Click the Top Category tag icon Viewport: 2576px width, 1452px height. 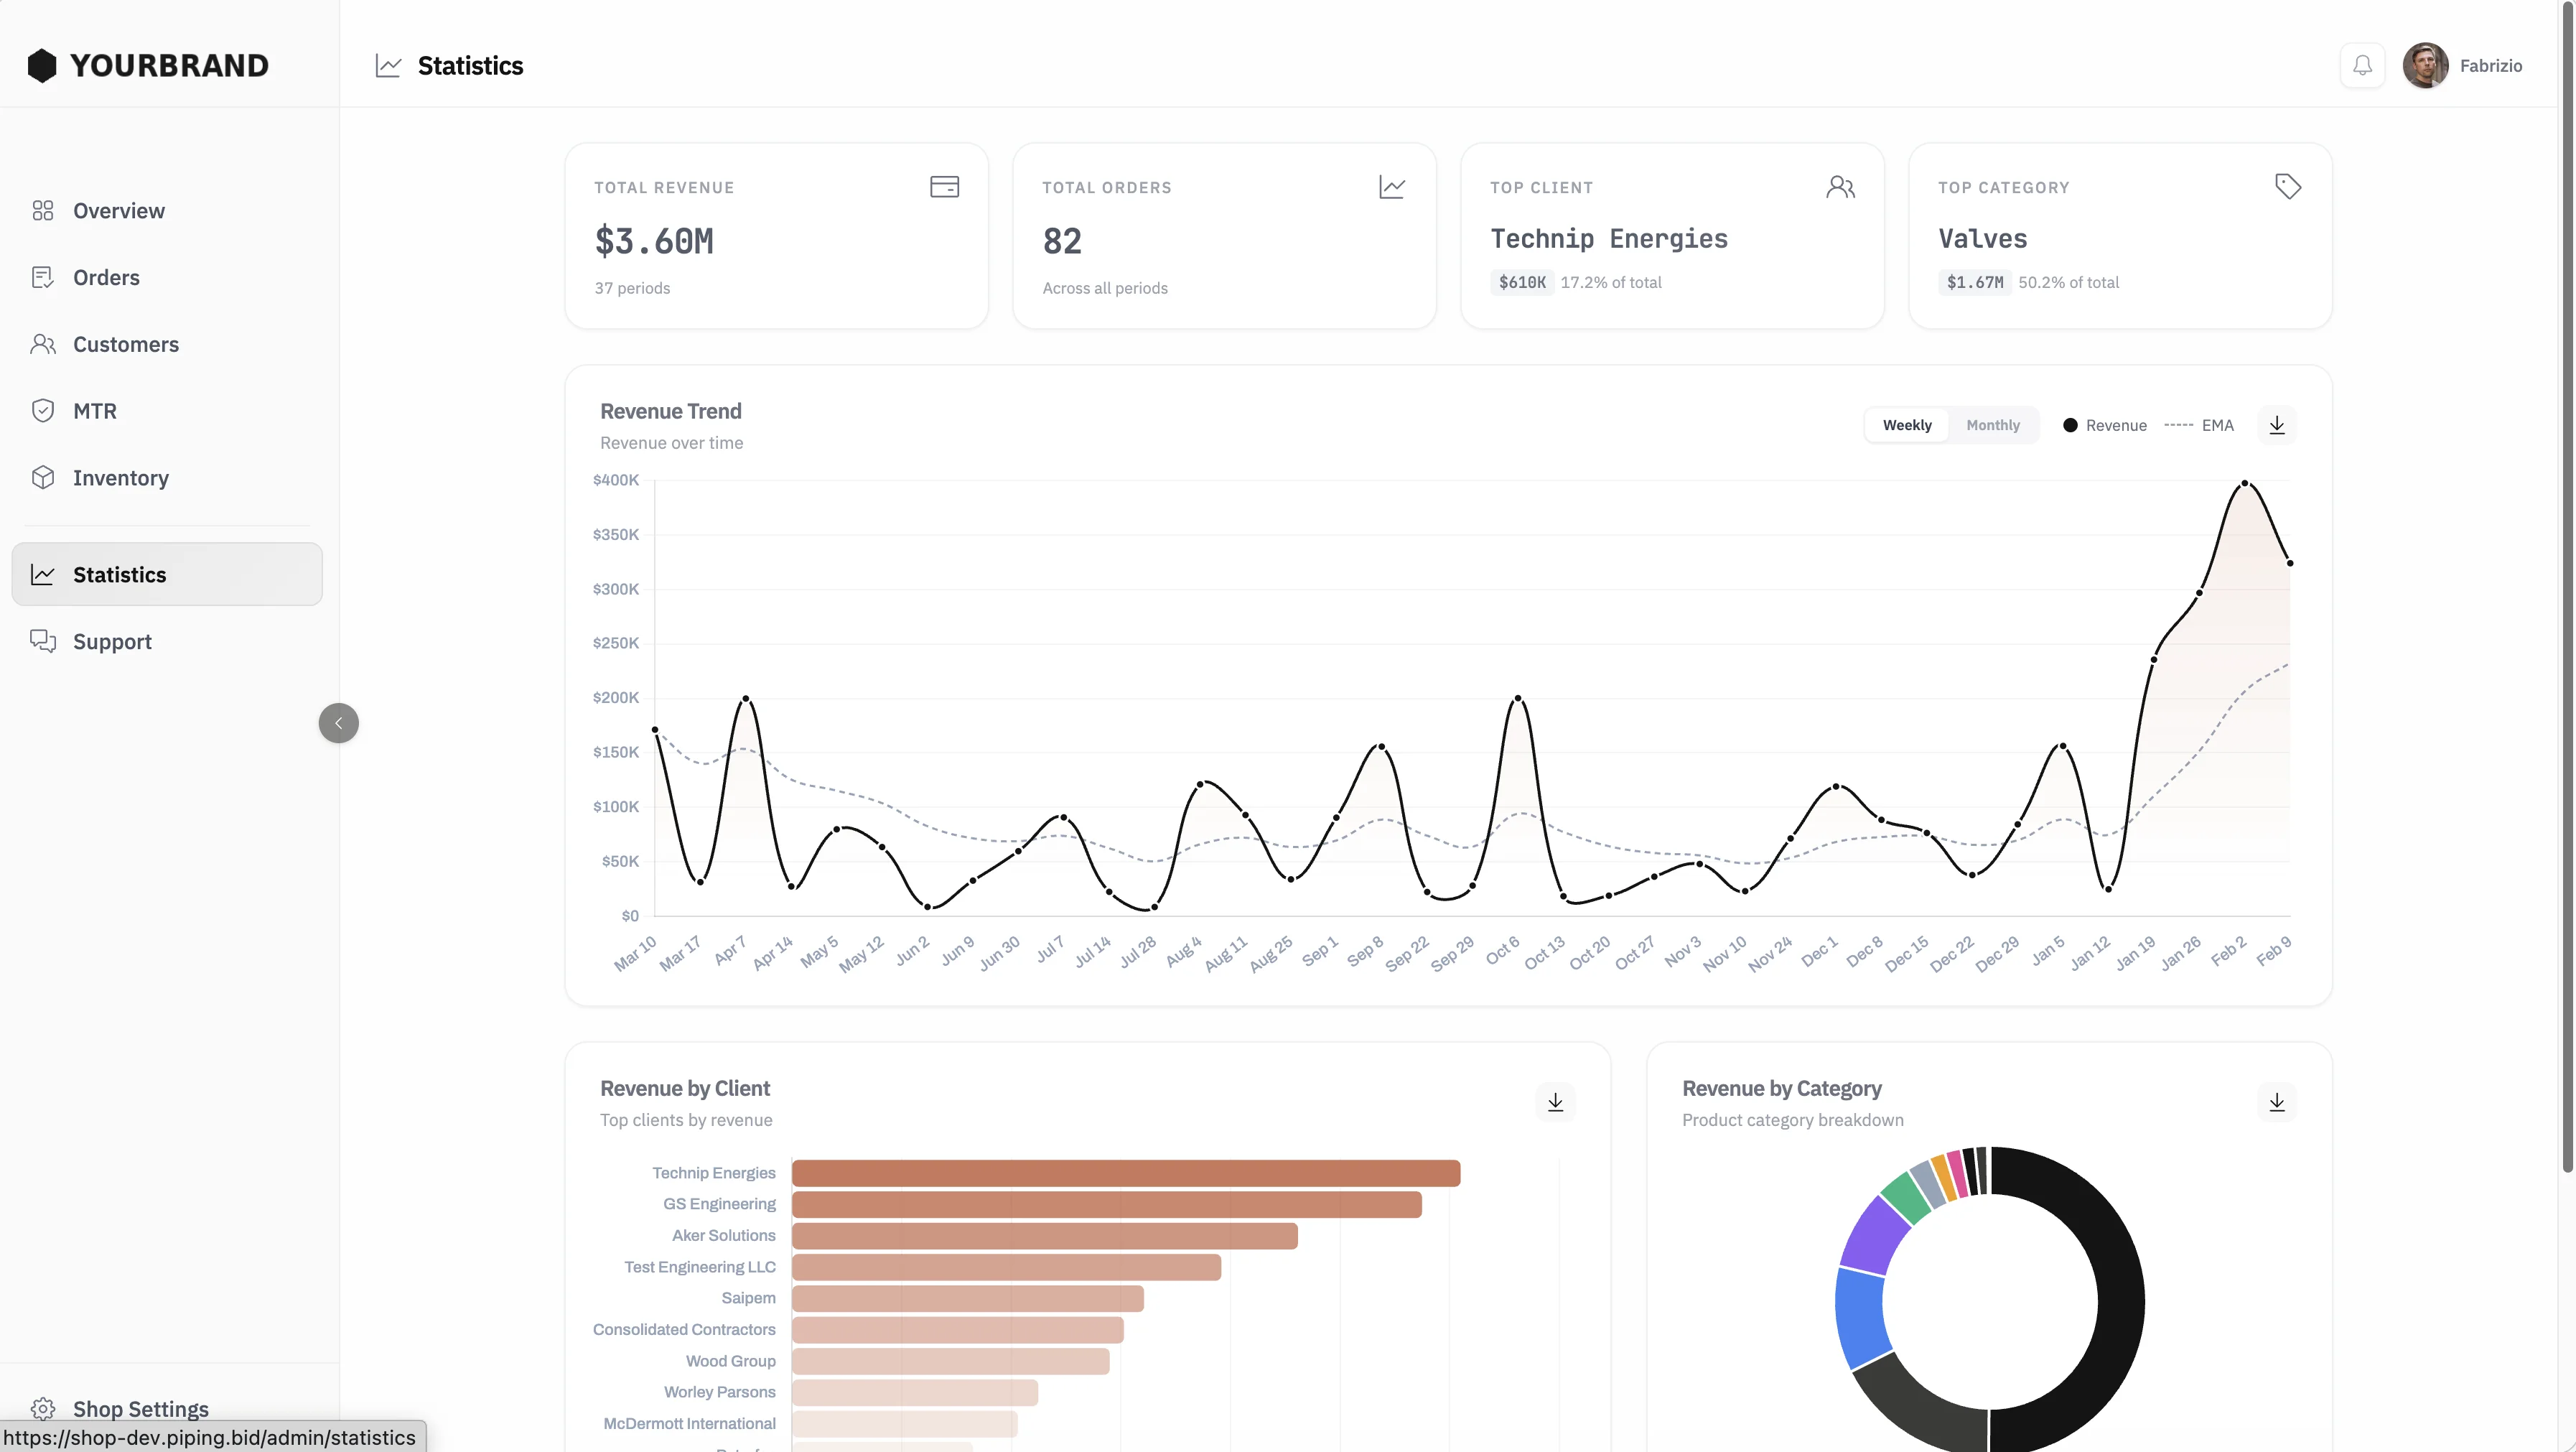[2288, 187]
